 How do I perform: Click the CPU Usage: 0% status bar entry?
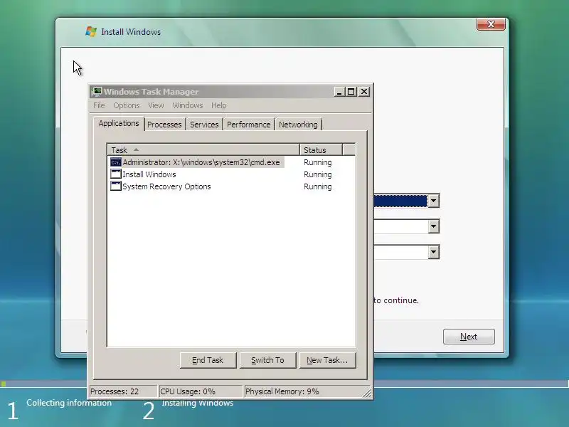201,391
